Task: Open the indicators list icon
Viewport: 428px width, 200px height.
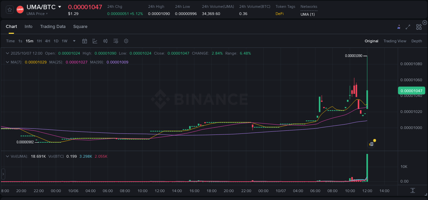Action: 115,41
